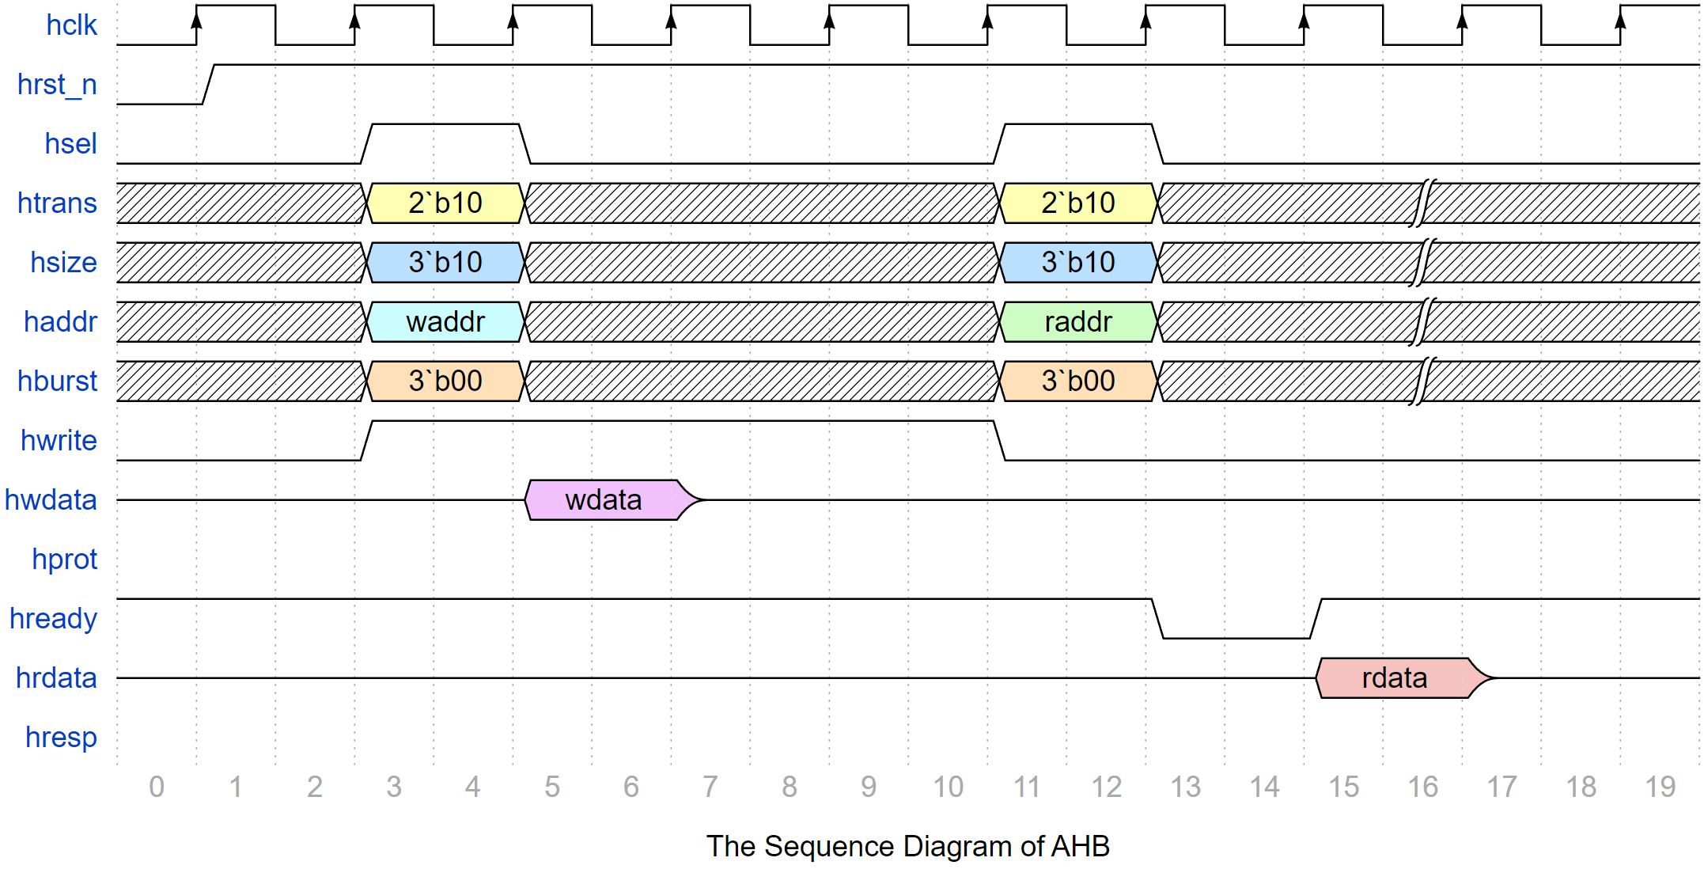The width and height of the screenshot is (1704, 869).
Task: Click the hwrite signal label
Action: click(59, 441)
